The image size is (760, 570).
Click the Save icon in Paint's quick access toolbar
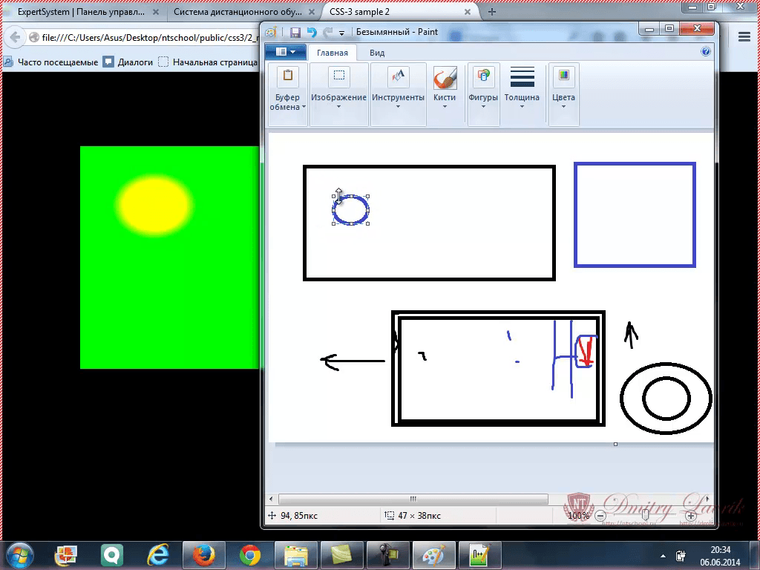295,33
